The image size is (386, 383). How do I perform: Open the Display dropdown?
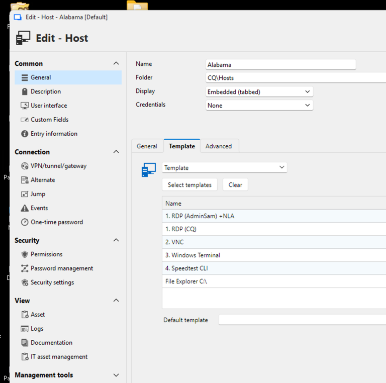pos(259,92)
